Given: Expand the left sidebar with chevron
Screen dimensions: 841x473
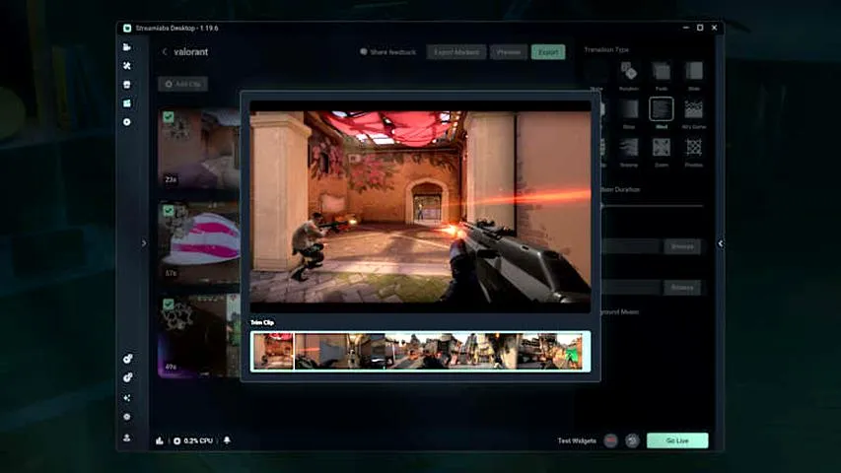Looking at the screenshot, I should 144,243.
